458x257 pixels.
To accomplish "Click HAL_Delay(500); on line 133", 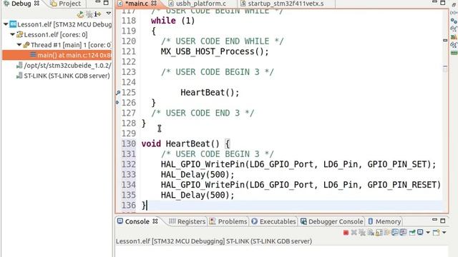I will point(198,174).
